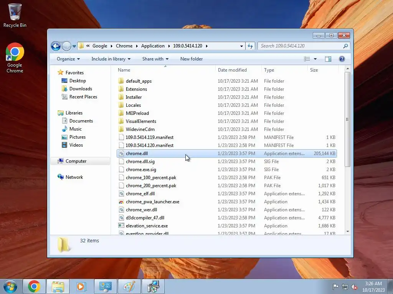Select Favorites in navigation pane
The width and height of the screenshot is (393, 294).
(74, 73)
